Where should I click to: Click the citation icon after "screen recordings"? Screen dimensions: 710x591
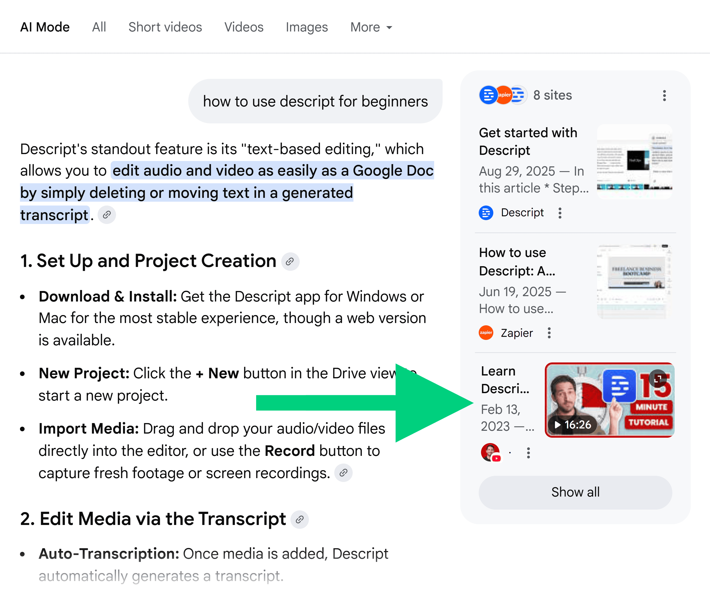coord(343,473)
